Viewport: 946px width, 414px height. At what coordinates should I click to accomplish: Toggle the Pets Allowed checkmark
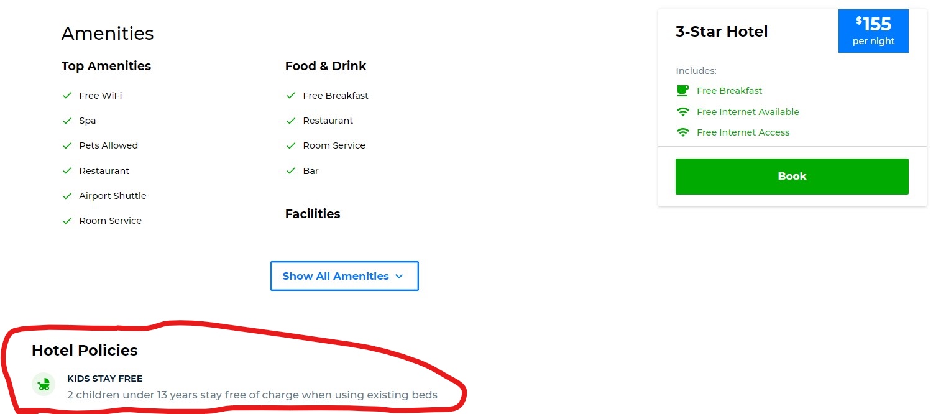[67, 145]
